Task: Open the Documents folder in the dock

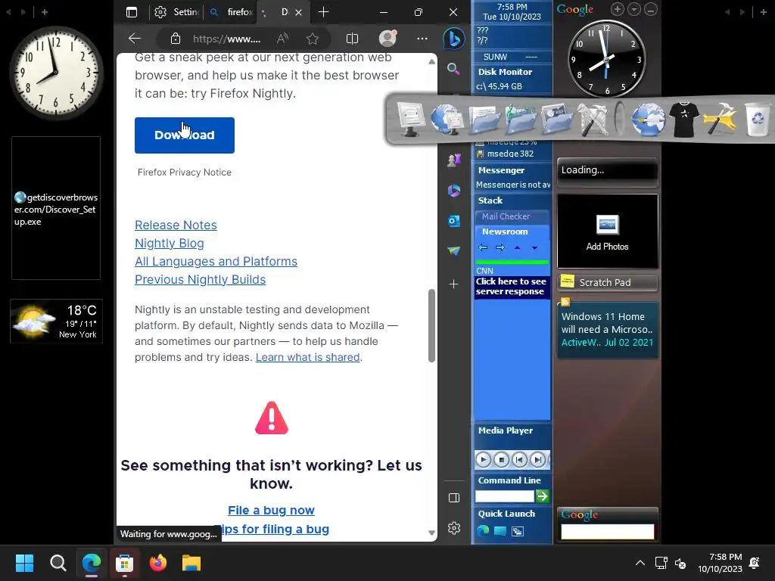Action: (x=484, y=119)
